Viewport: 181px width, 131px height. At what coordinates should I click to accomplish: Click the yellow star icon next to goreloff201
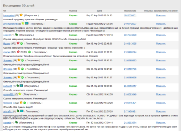[x=20, y=94]
